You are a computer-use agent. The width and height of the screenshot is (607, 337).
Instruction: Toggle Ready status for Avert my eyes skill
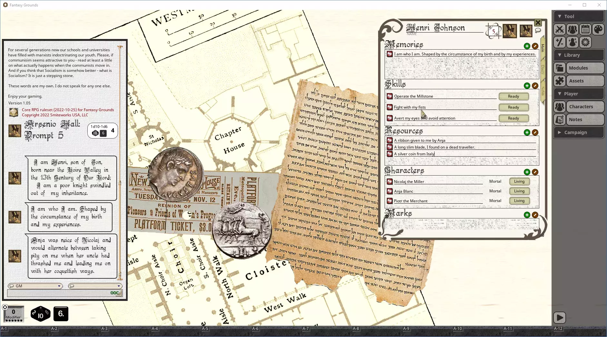pyautogui.click(x=514, y=118)
